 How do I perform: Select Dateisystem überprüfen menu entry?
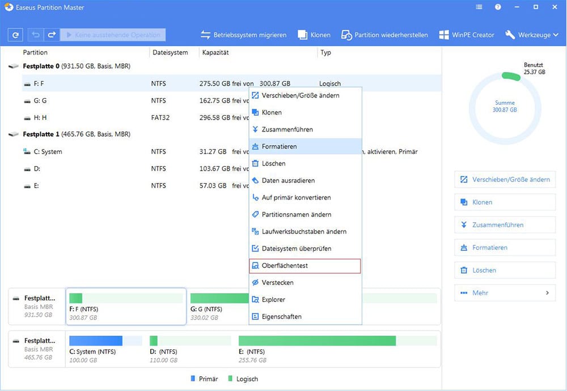pos(305,248)
